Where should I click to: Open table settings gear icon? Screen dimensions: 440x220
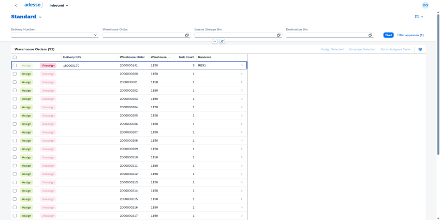tap(420, 49)
